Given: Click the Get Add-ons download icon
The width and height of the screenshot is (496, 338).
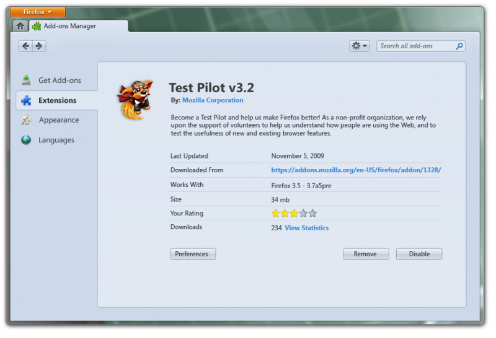Looking at the screenshot, I should coord(26,80).
